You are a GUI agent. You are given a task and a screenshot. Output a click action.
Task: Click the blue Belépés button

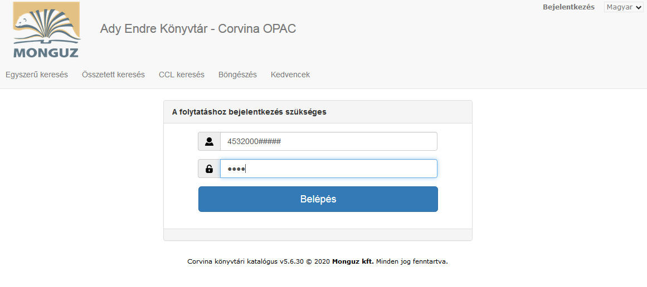(x=318, y=199)
